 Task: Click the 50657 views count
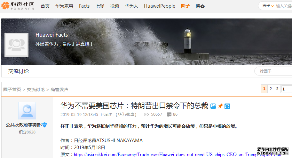click(x=156, y=114)
